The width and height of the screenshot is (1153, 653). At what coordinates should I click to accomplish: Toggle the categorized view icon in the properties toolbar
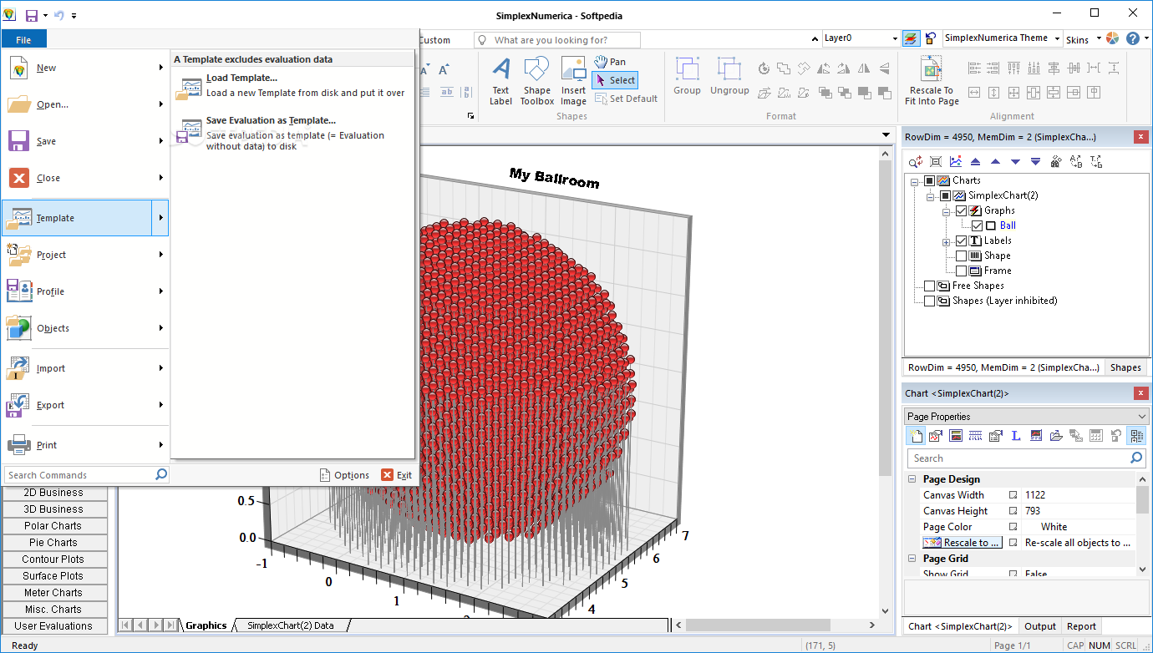coord(1136,435)
